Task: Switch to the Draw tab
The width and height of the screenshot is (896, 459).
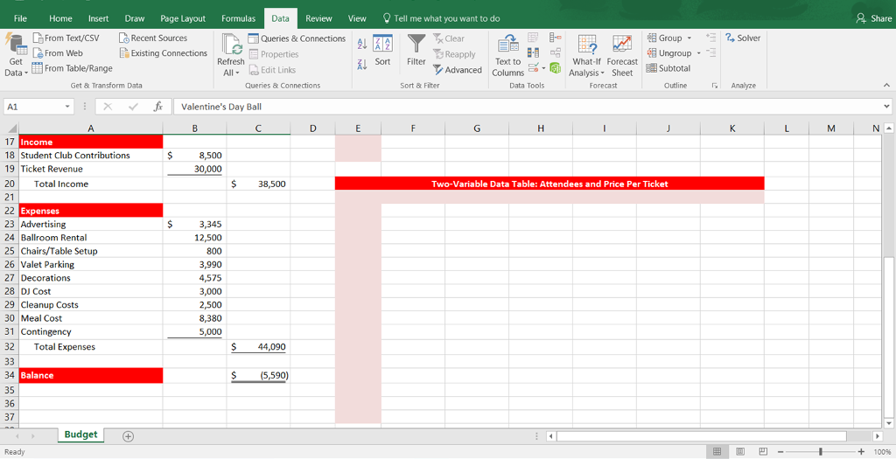Action: click(x=135, y=18)
